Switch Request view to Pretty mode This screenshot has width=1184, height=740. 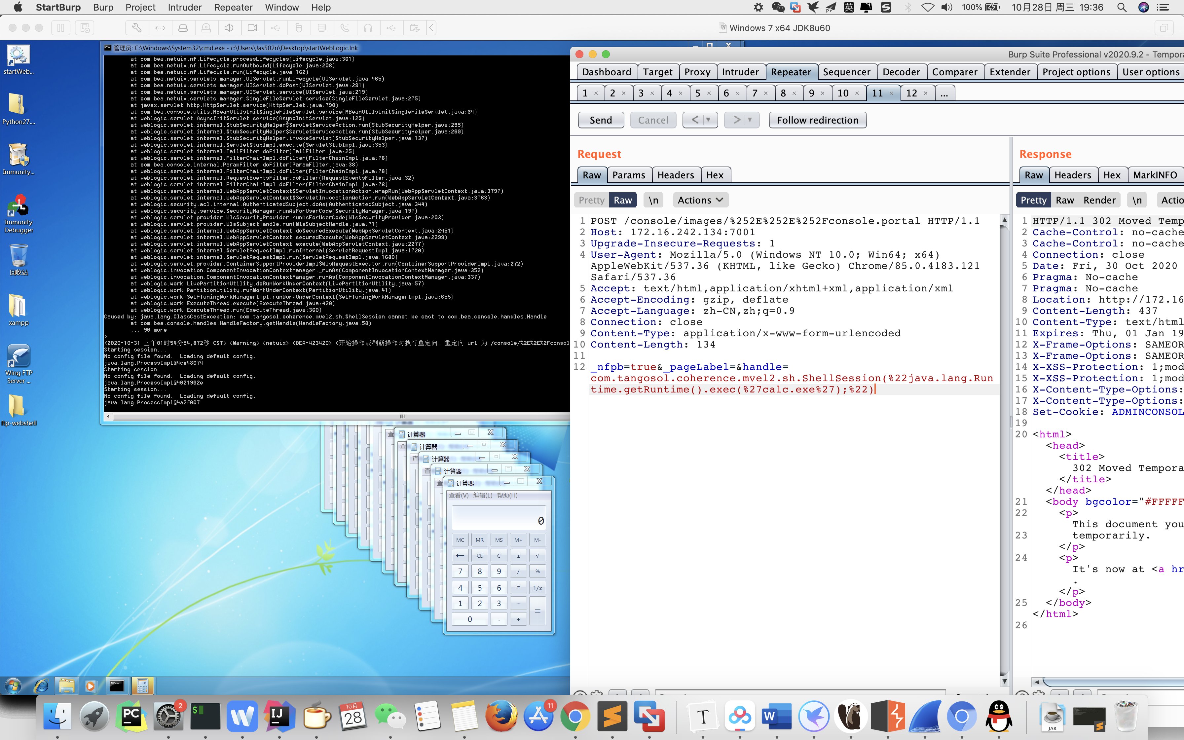(592, 200)
